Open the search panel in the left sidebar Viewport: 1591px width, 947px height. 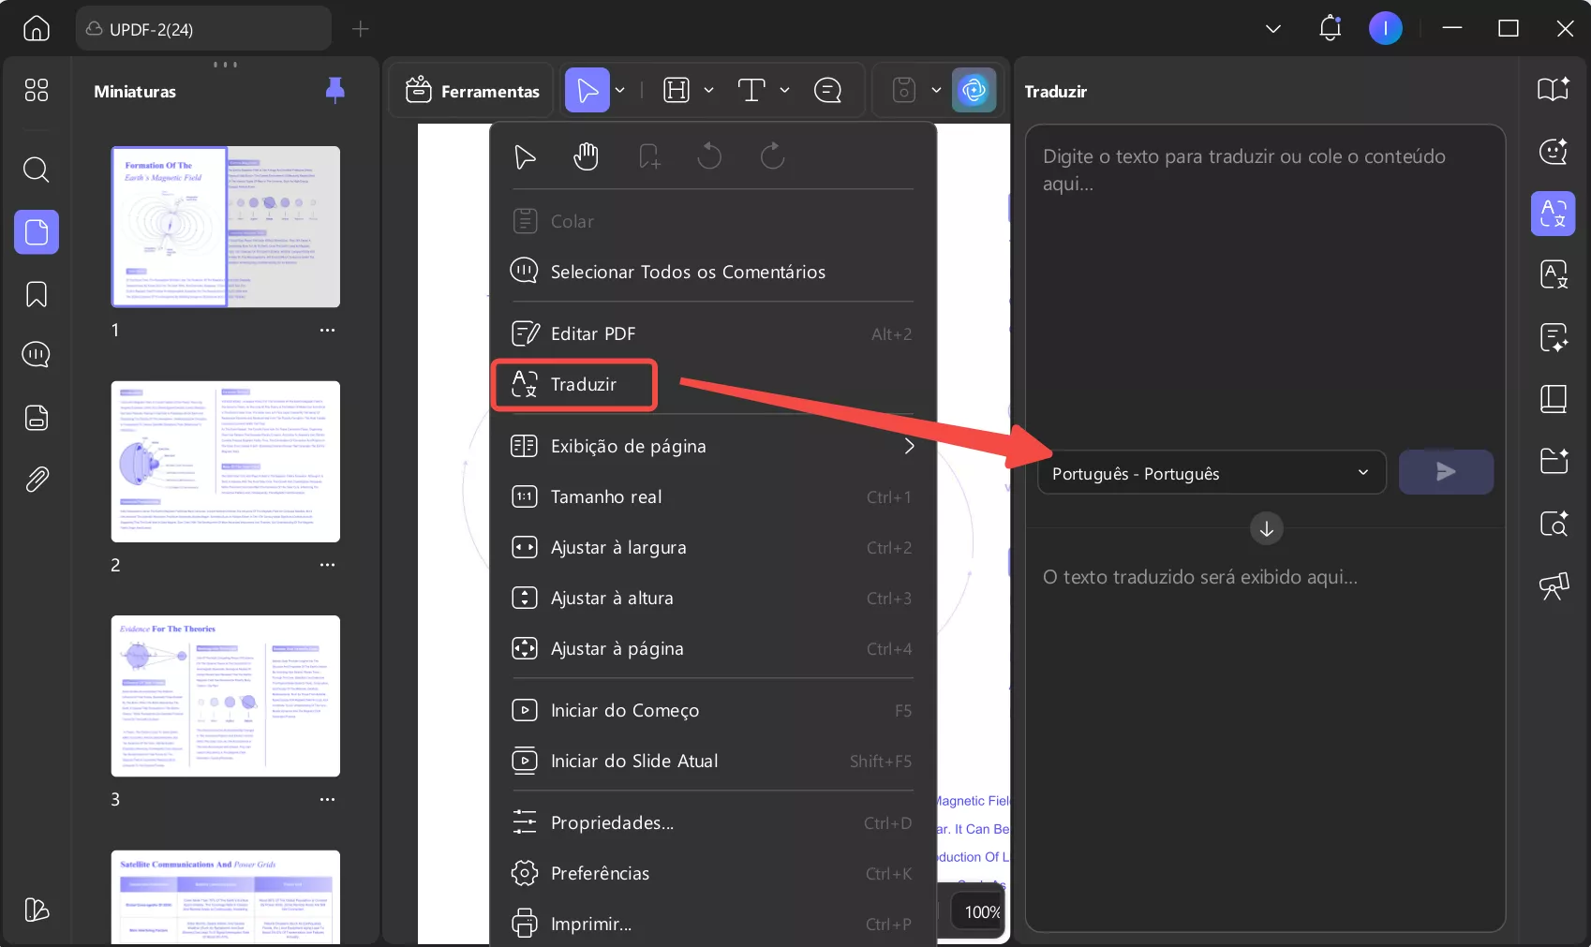tap(36, 170)
